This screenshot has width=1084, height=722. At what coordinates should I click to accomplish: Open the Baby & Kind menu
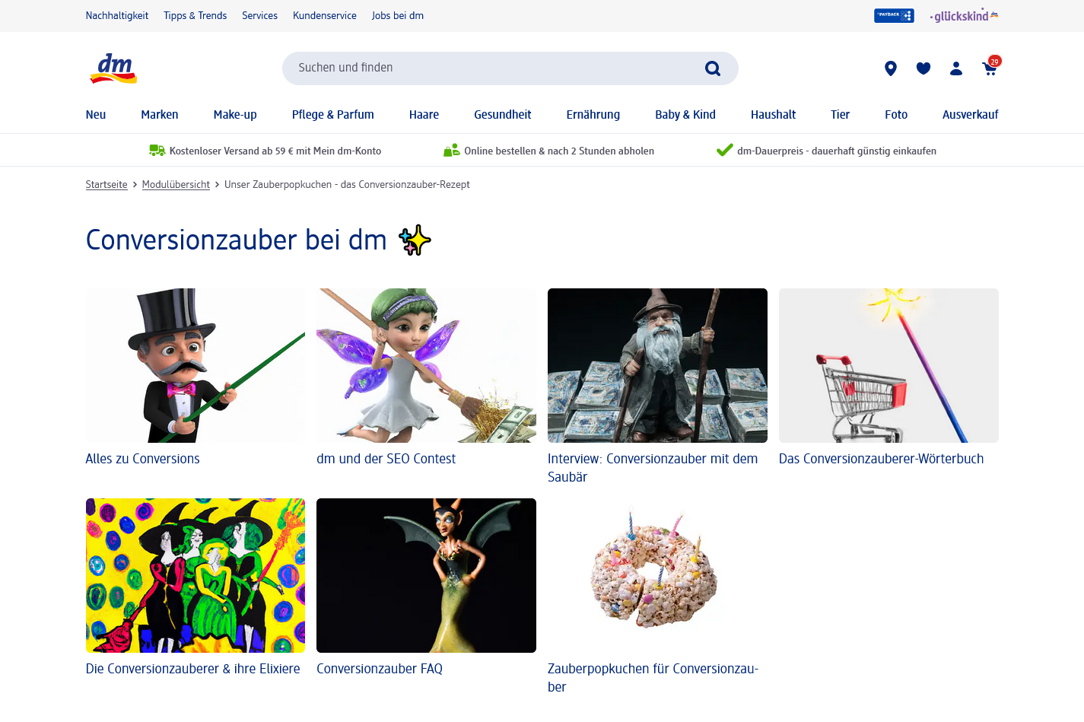coord(685,115)
